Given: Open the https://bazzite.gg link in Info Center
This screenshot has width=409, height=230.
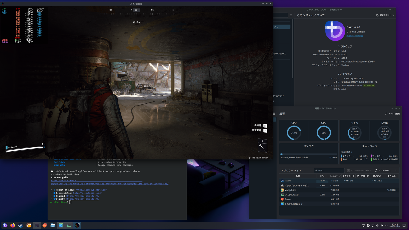Looking at the screenshot, I should (354, 36).
